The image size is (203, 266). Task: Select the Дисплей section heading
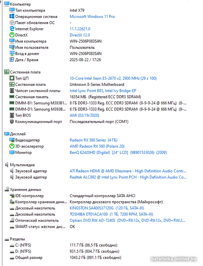tap(18, 134)
